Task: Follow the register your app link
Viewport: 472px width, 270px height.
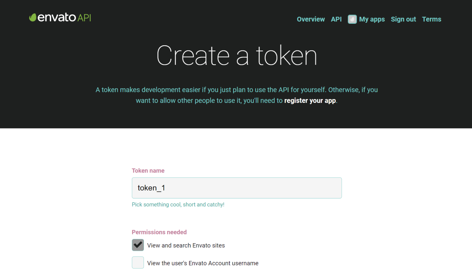Action: click(x=310, y=100)
